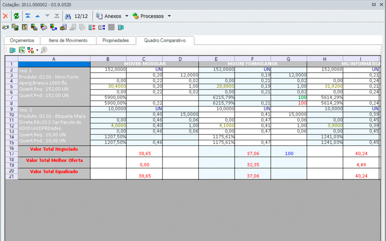Click the dollar sign icon
The image size is (386, 241).
[25, 28]
